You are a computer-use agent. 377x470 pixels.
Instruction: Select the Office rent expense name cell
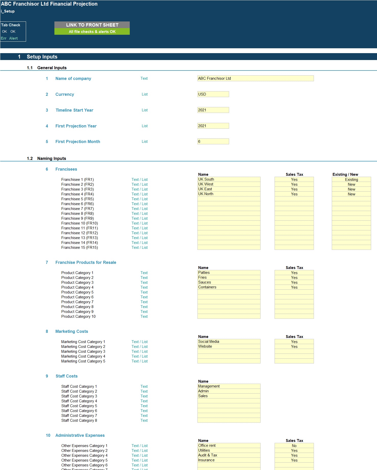coord(229,445)
